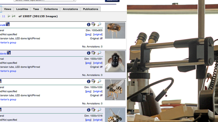Click 'Dim: 1000x805' text

point(94,30)
